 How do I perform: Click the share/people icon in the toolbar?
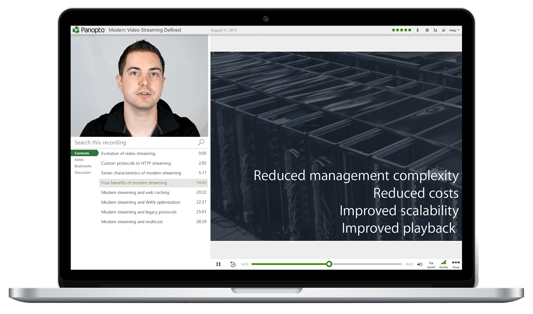(x=435, y=30)
